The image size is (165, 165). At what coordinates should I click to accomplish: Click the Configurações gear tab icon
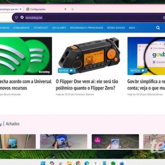coord(28,9)
